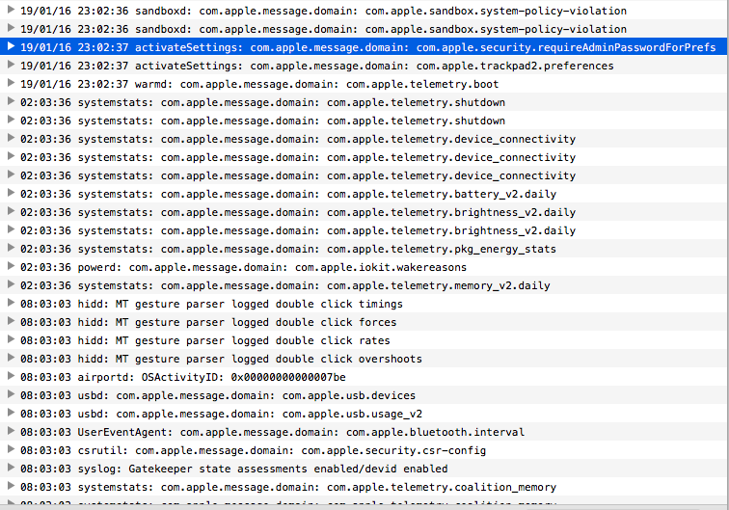Expand the double click overshoots entry triangle
Image resolution: width=729 pixels, height=510 pixels.
tap(12, 358)
